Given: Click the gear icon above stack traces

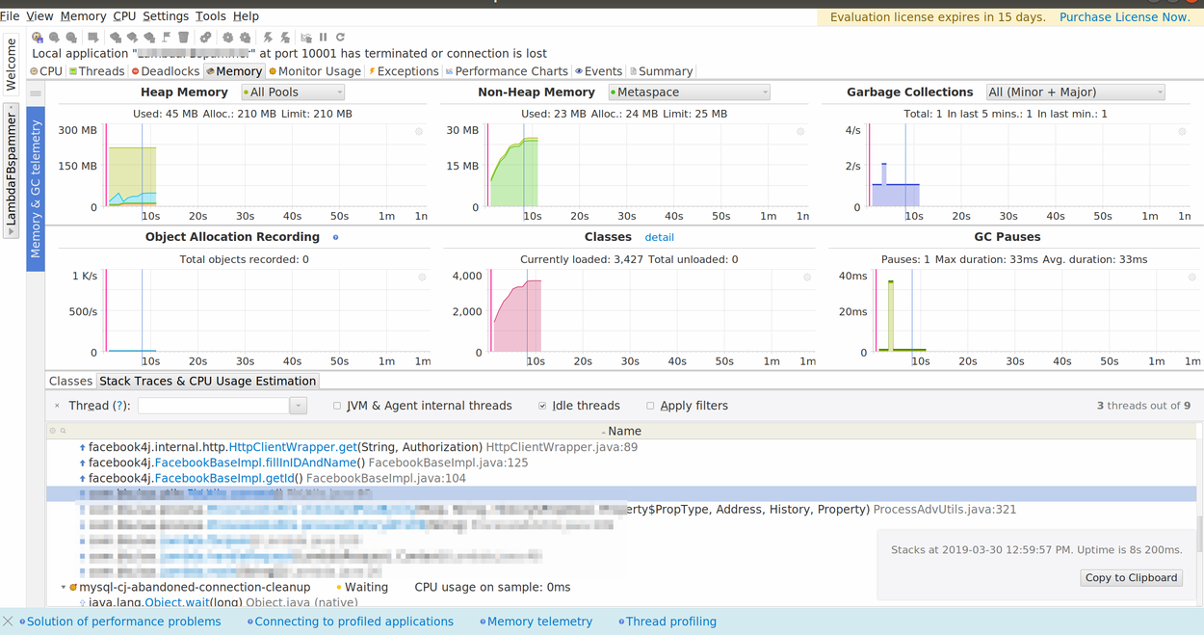Looking at the screenshot, I should point(53,431).
